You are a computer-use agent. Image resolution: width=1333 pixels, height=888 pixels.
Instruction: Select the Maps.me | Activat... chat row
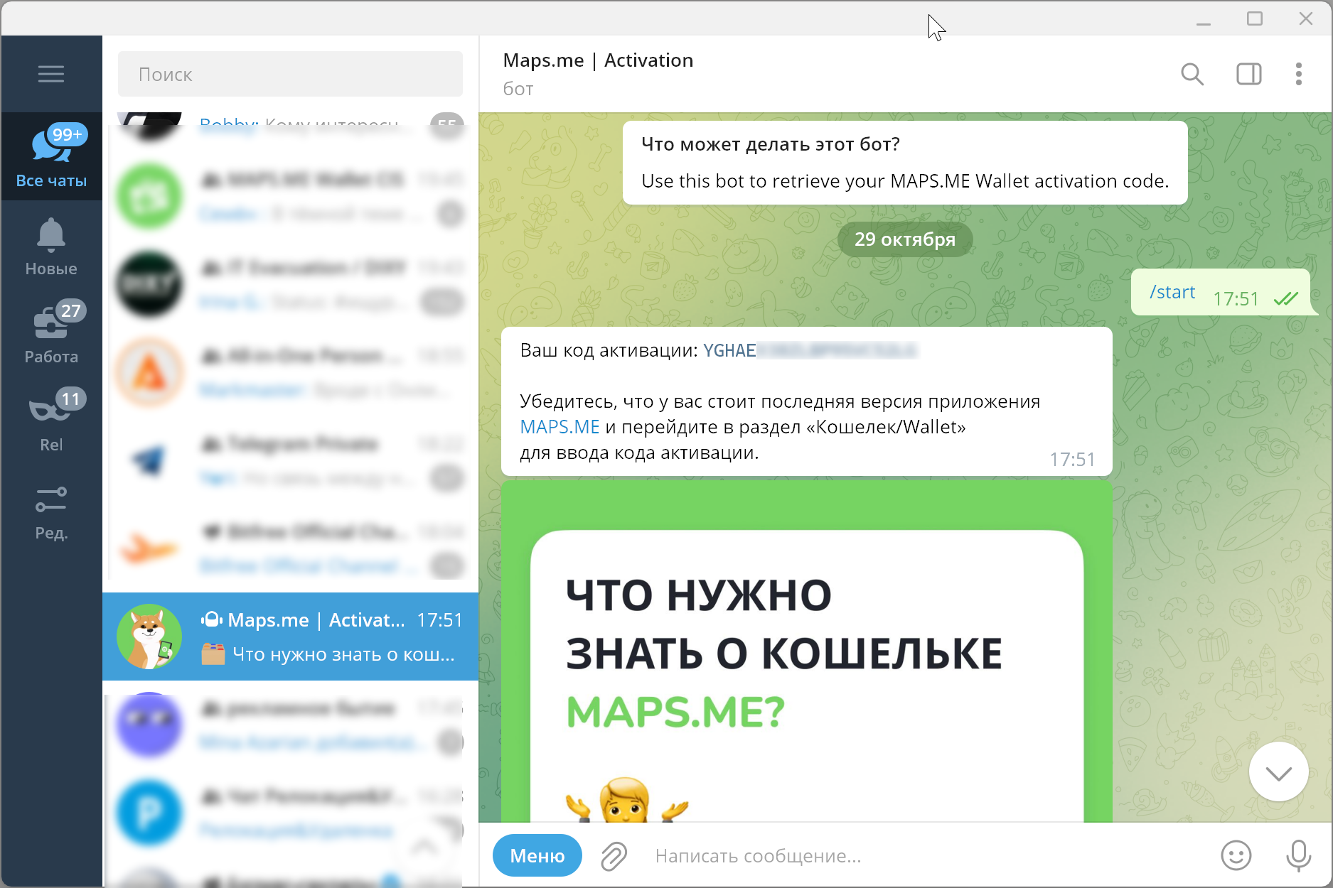291,637
